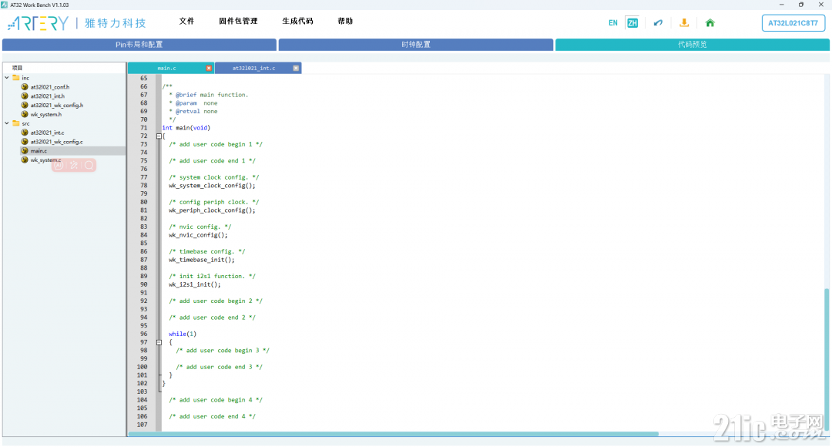Select the ZH language button
The width and height of the screenshot is (832, 447).
click(632, 23)
